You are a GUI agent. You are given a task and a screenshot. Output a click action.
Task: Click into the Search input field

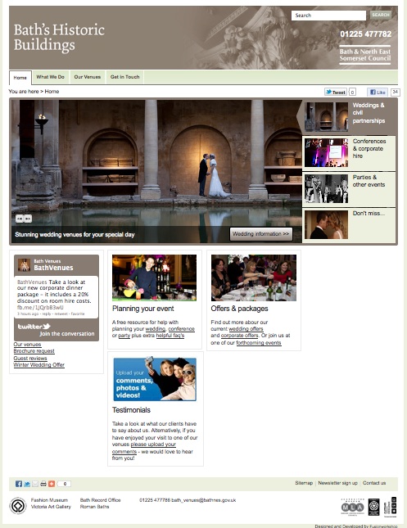tap(328, 16)
